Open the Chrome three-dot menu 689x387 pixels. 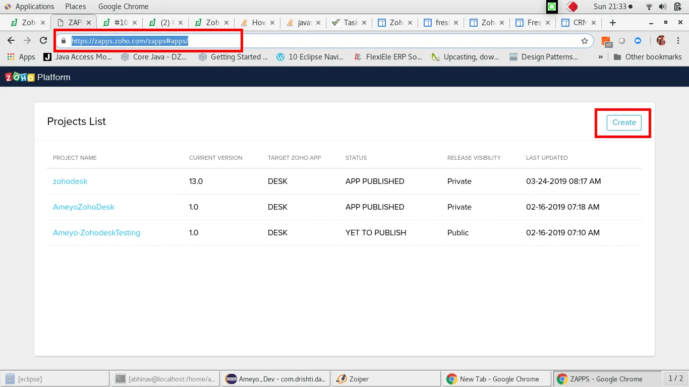click(677, 41)
